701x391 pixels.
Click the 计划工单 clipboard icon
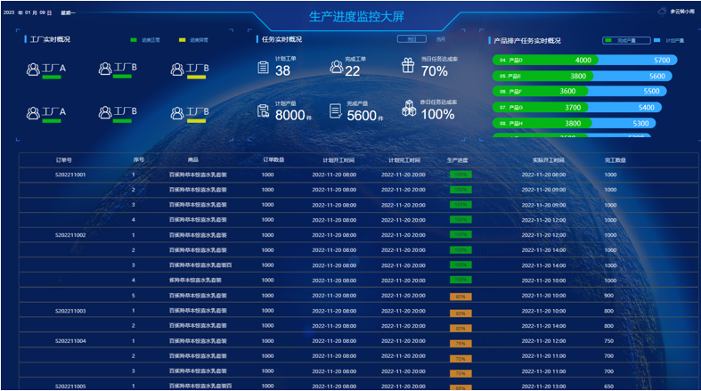[x=263, y=67]
